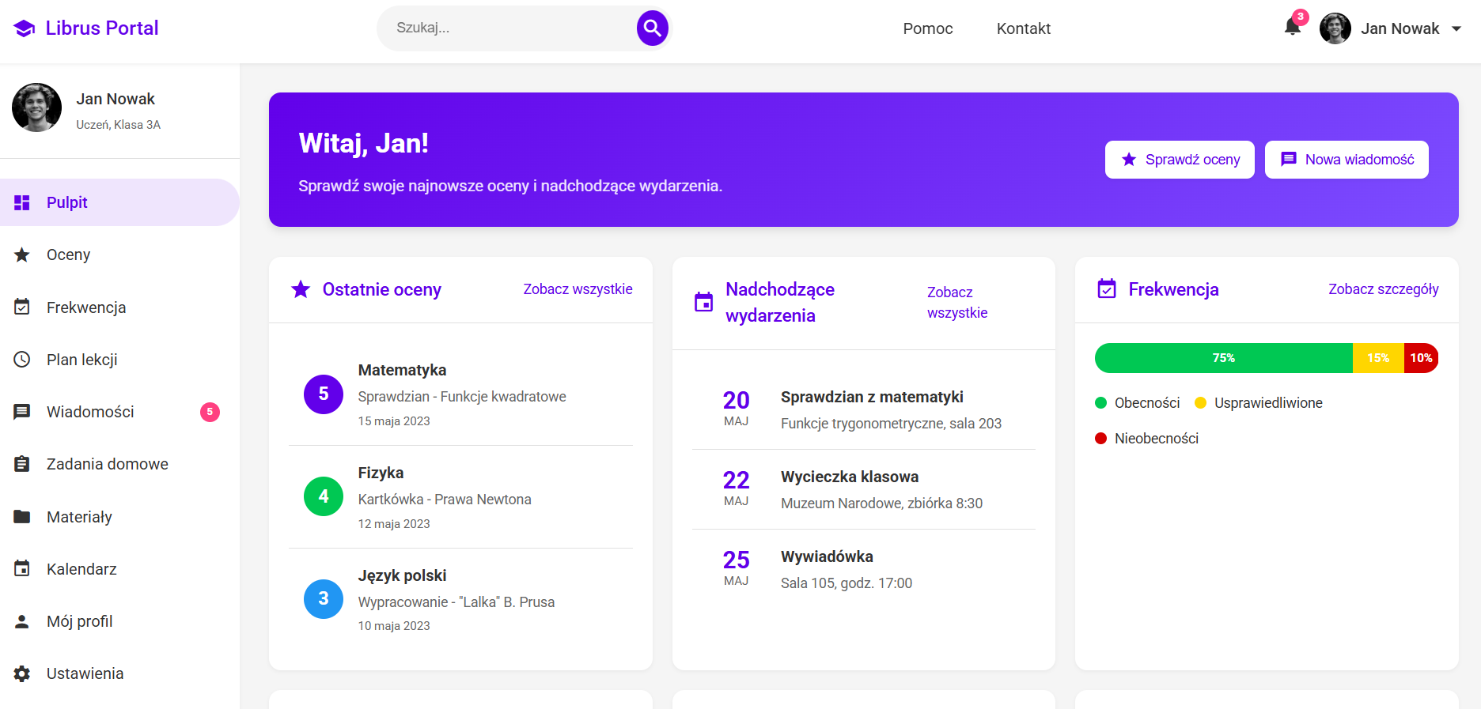Click the gear icon for Ustawienia
The height and width of the screenshot is (709, 1481).
click(22, 673)
